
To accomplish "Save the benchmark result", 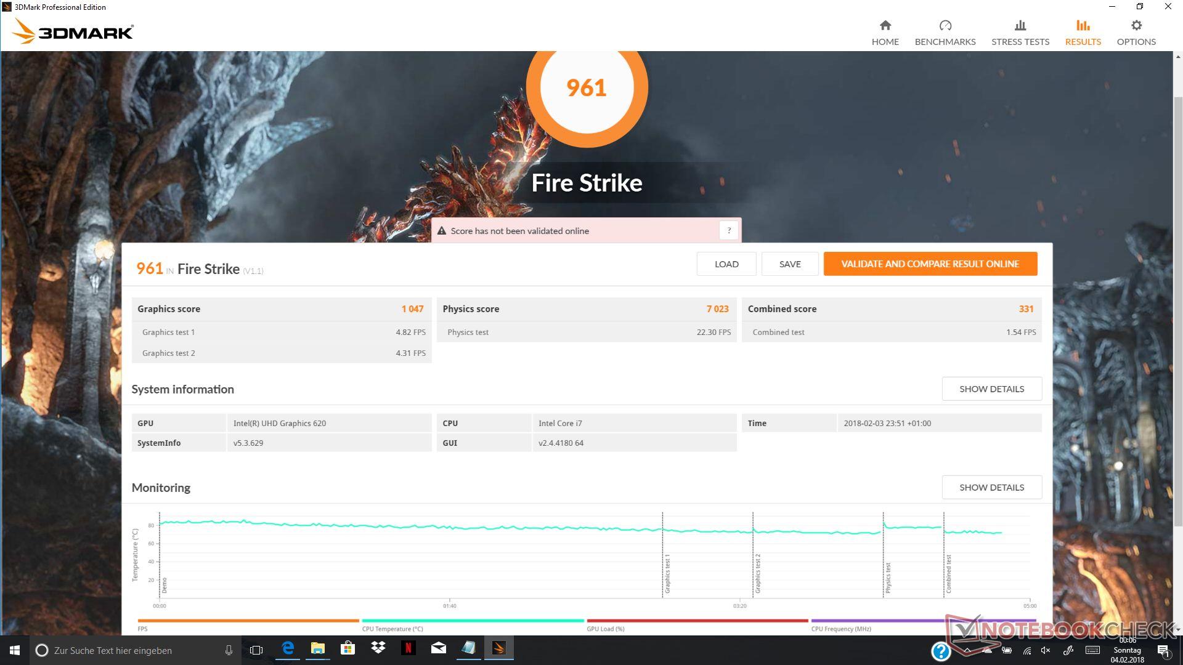I will [789, 264].
